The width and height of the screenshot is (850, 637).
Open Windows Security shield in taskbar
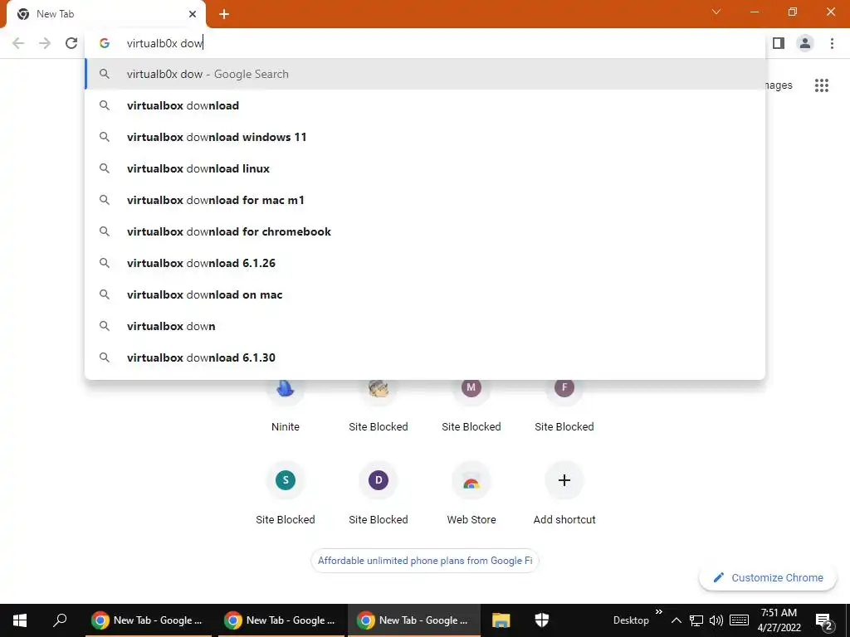tap(541, 620)
